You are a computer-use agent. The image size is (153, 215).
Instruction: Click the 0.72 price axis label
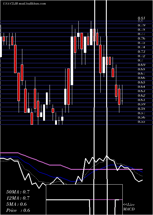141,56
